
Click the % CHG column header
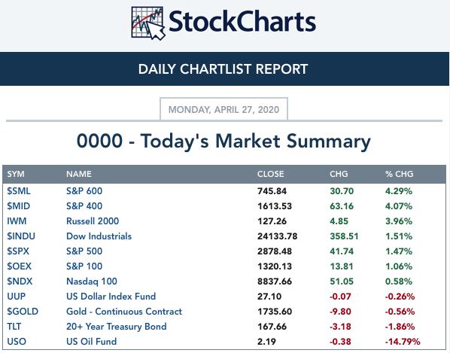(x=399, y=174)
